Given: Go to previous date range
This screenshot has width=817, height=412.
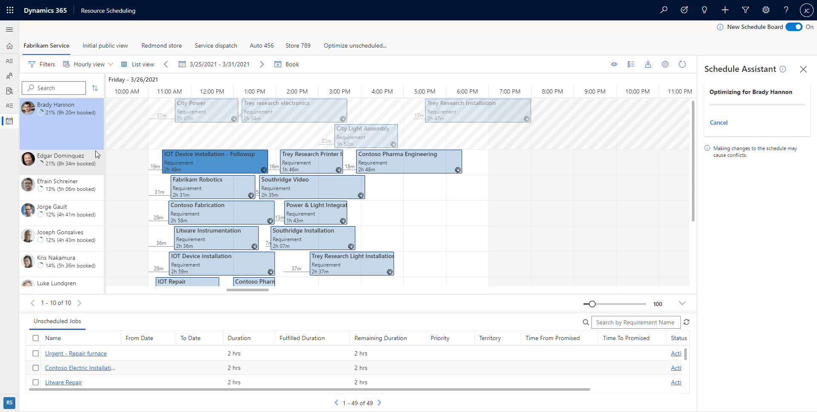Looking at the screenshot, I should [166, 64].
